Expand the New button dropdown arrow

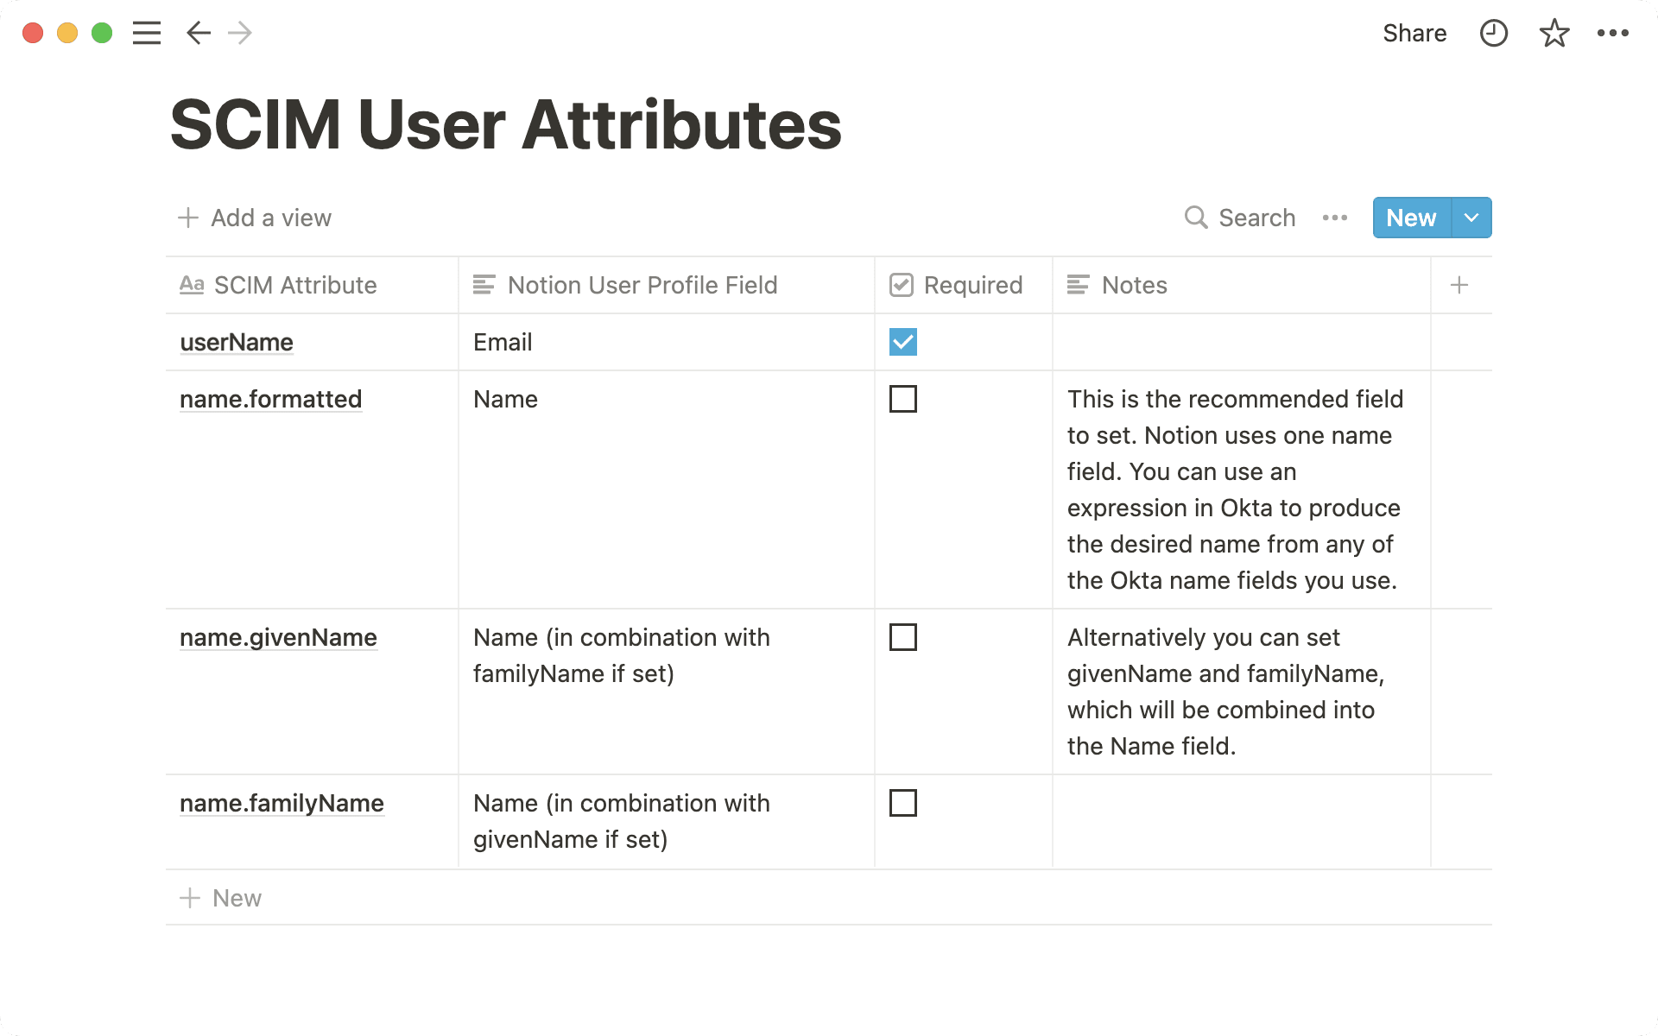click(x=1471, y=218)
